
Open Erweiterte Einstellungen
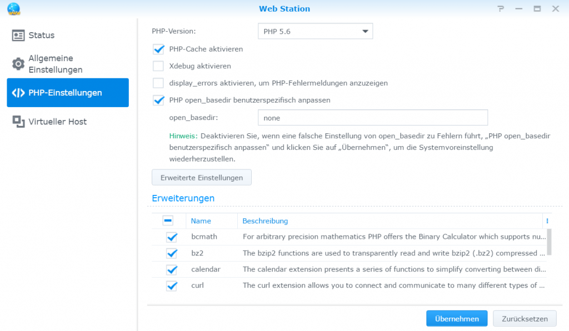tap(201, 177)
